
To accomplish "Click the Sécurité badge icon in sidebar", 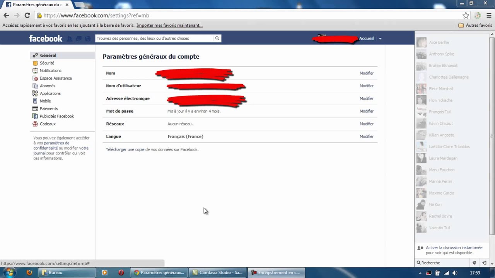I will 35,63.
